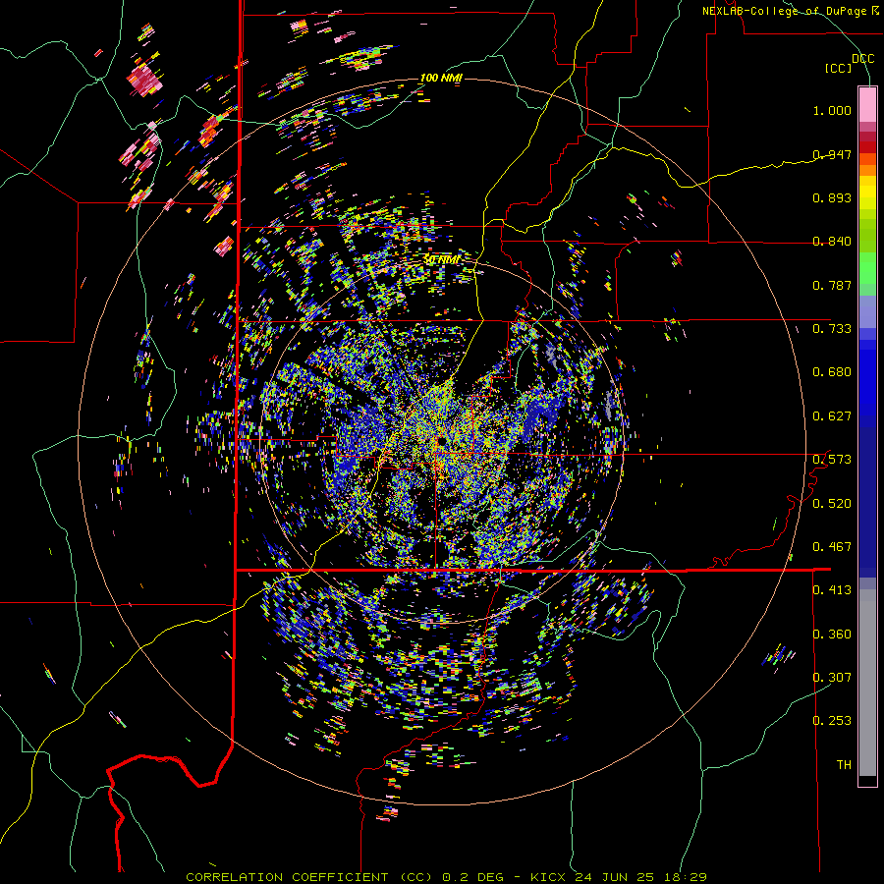The height and width of the screenshot is (884, 884).
Task: Click the 0.467 scale label
Action: click(832, 546)
